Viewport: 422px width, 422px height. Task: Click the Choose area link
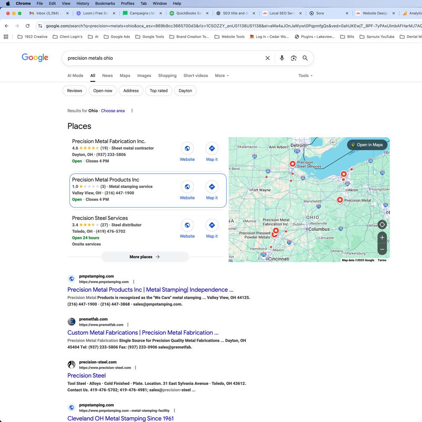pos(113,111)
